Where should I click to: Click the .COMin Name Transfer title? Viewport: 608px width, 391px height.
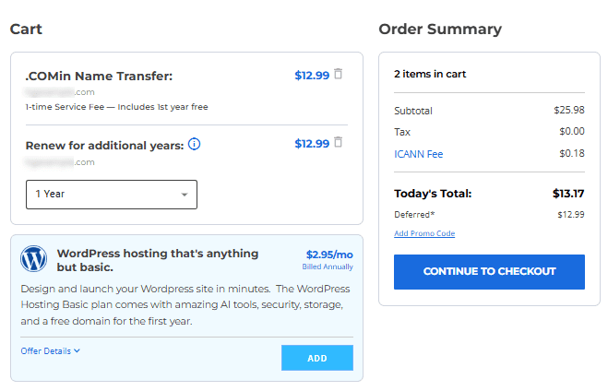point(99,76)
